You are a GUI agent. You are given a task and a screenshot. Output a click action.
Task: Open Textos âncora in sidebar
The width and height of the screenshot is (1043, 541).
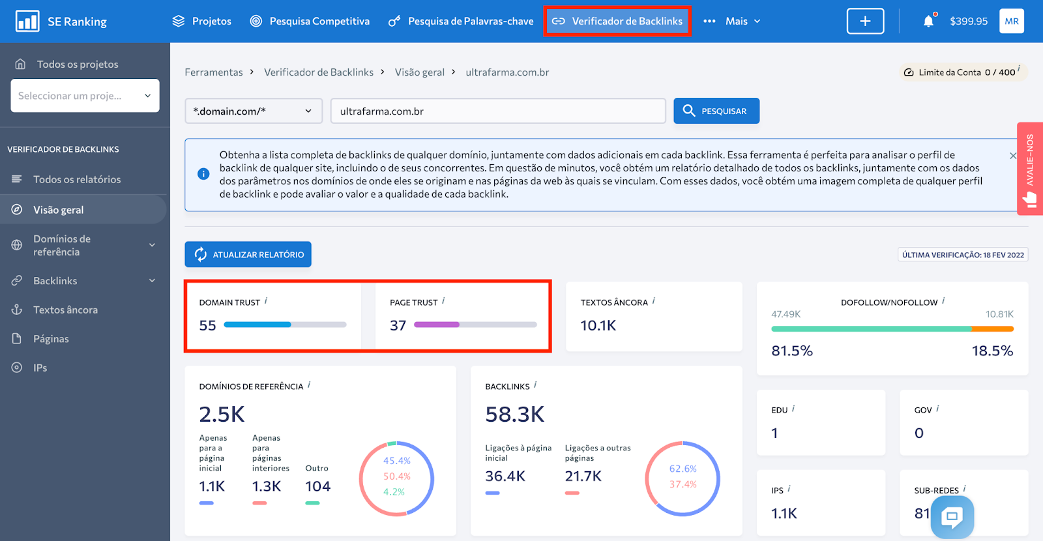coord(65,310)
